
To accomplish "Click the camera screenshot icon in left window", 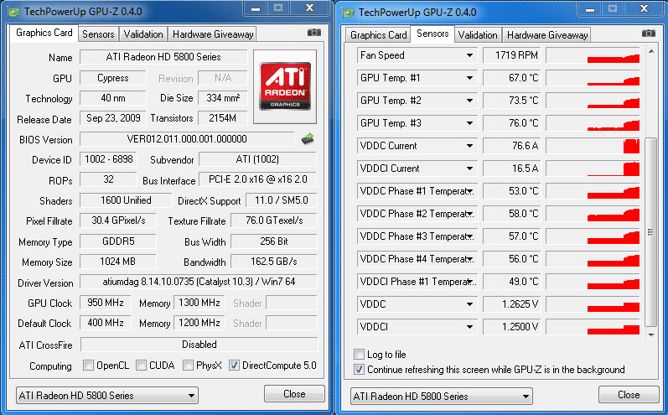I will pos(314,33).
